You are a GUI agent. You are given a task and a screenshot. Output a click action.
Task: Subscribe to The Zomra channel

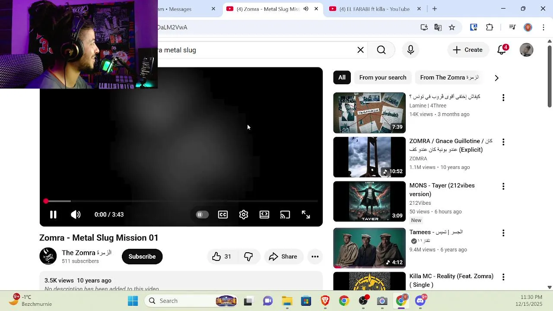[142, 257]
